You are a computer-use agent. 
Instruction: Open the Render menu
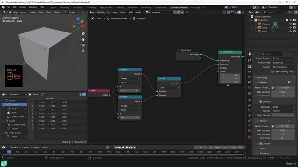coord(23,7)
